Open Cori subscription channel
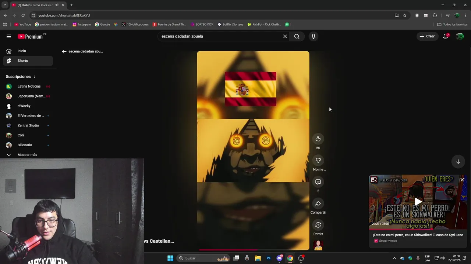This screenshot has height=264, width=471. click(x=28, y=135)
